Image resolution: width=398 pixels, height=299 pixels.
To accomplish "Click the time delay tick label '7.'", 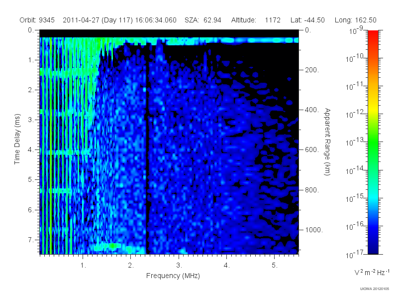I will pyautogui.click(x=31, y=240).
